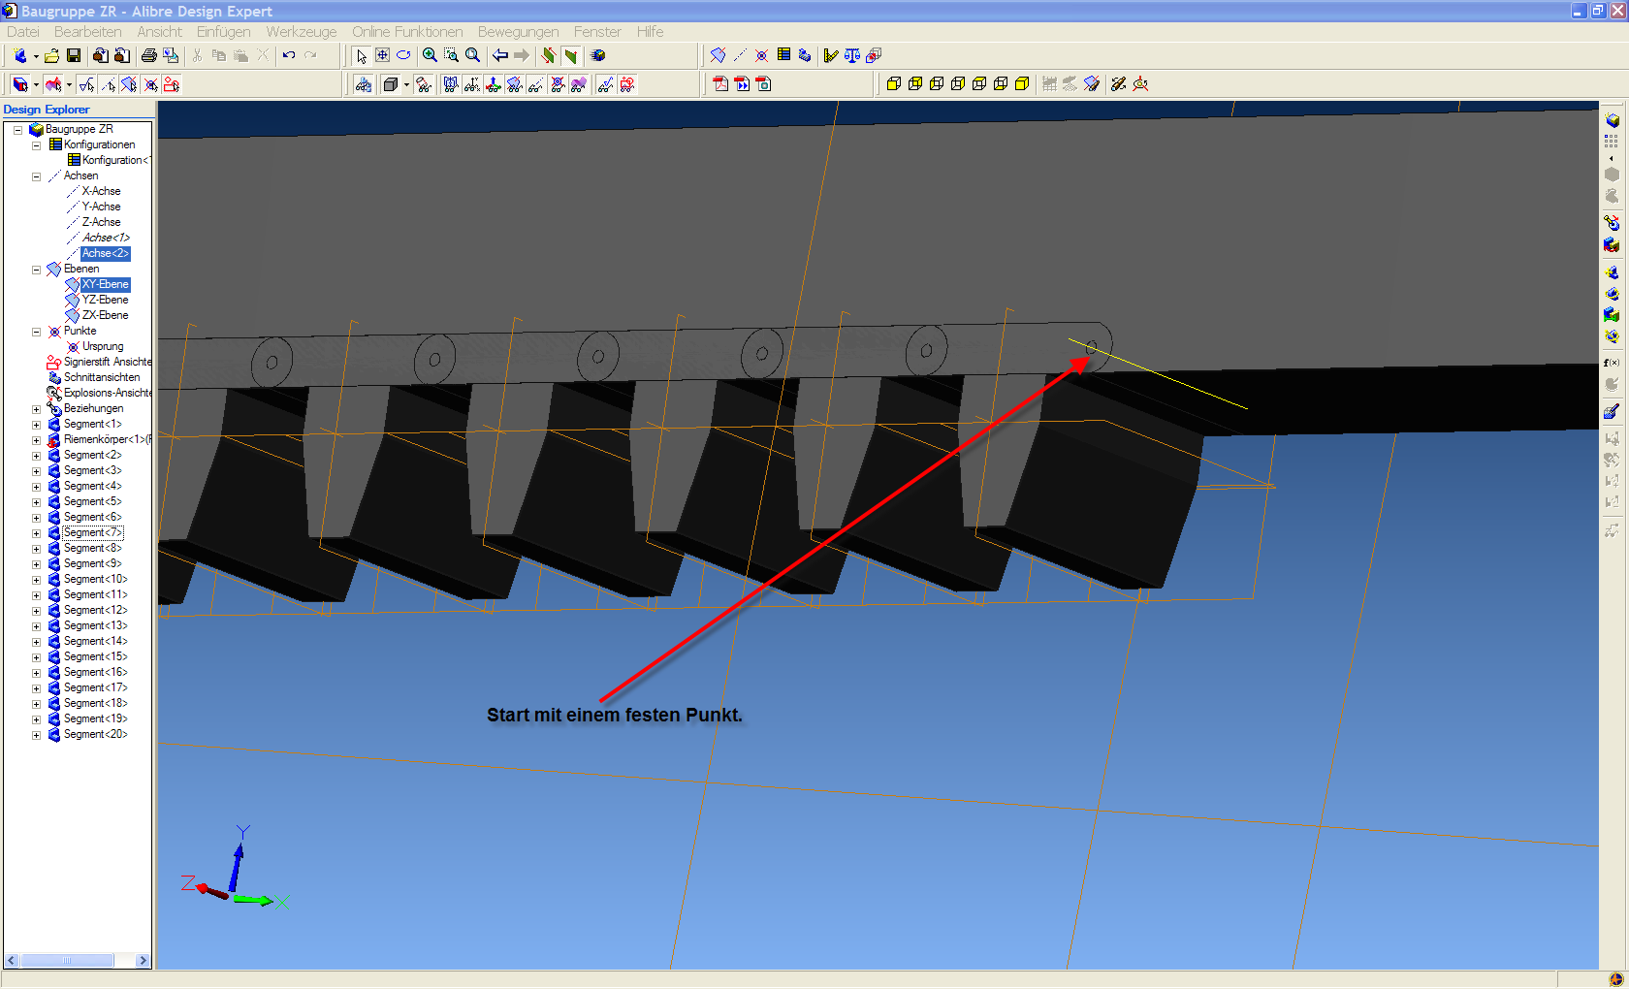
Task: Select XY-Ebene in the tree
Action: tap(105, 284)
